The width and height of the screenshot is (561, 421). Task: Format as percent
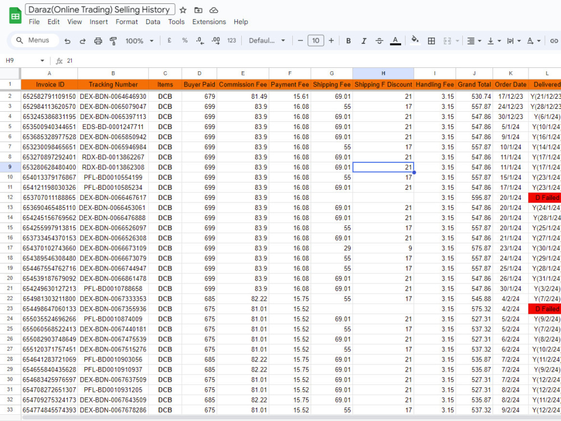point(185,40)
